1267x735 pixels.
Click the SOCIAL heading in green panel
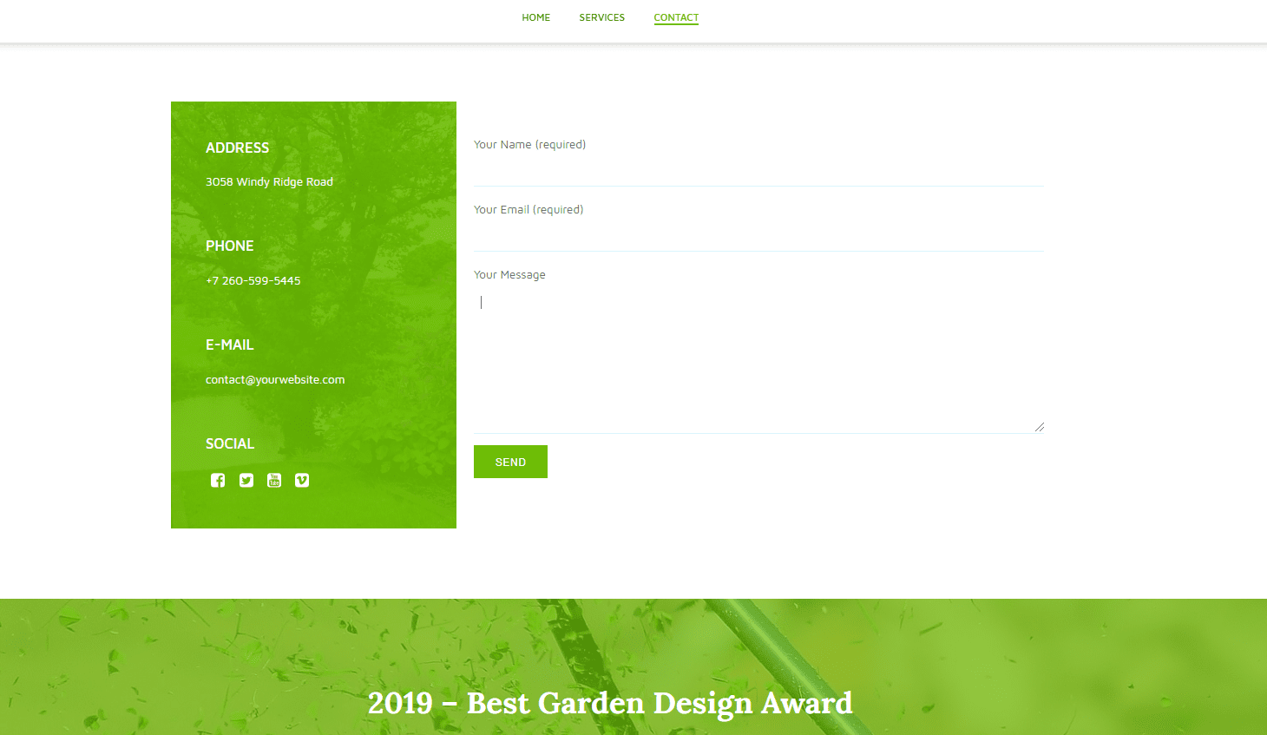[x=230, y=444]
